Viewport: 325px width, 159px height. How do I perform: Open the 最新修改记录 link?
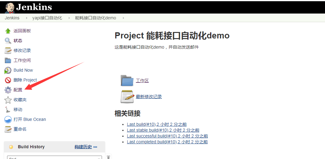[148, 97]
